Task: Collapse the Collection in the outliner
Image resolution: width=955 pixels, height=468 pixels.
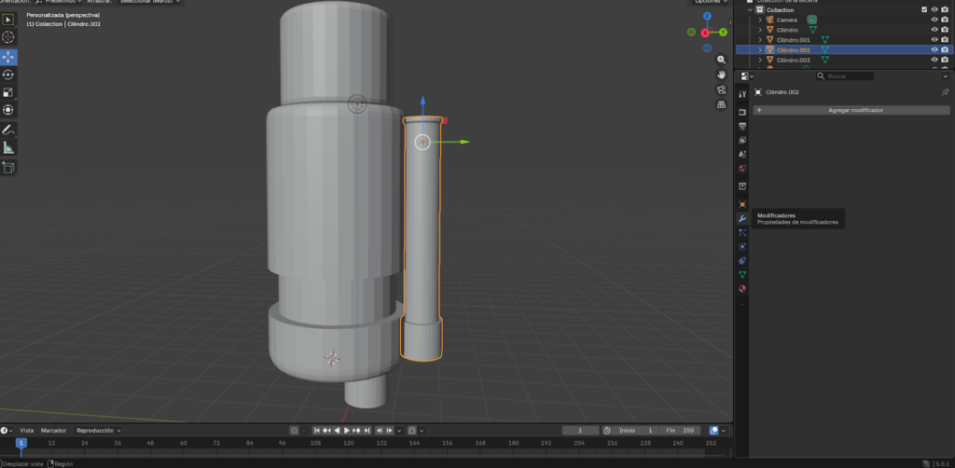Action: click(x=750, y=9)
